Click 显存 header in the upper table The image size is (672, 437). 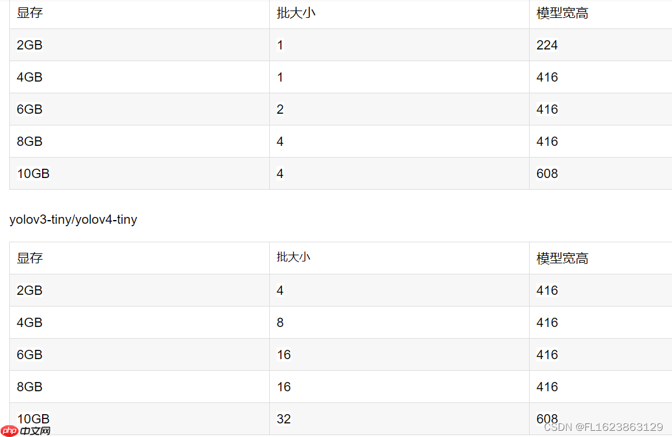tap(30, 13)
